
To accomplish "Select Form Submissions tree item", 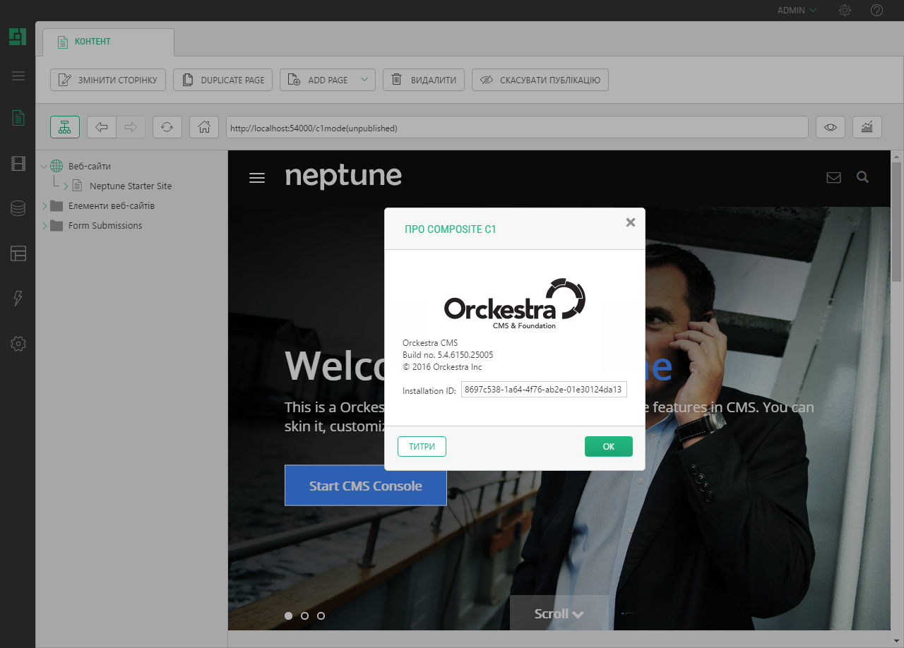I will tap(105, 226).
